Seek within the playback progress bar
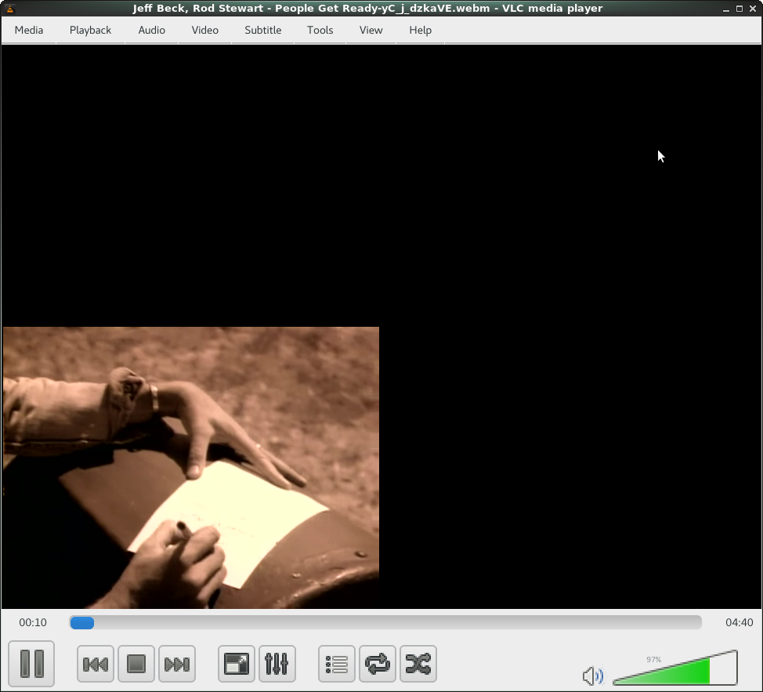The image size is (763, 692). [385, 622]
